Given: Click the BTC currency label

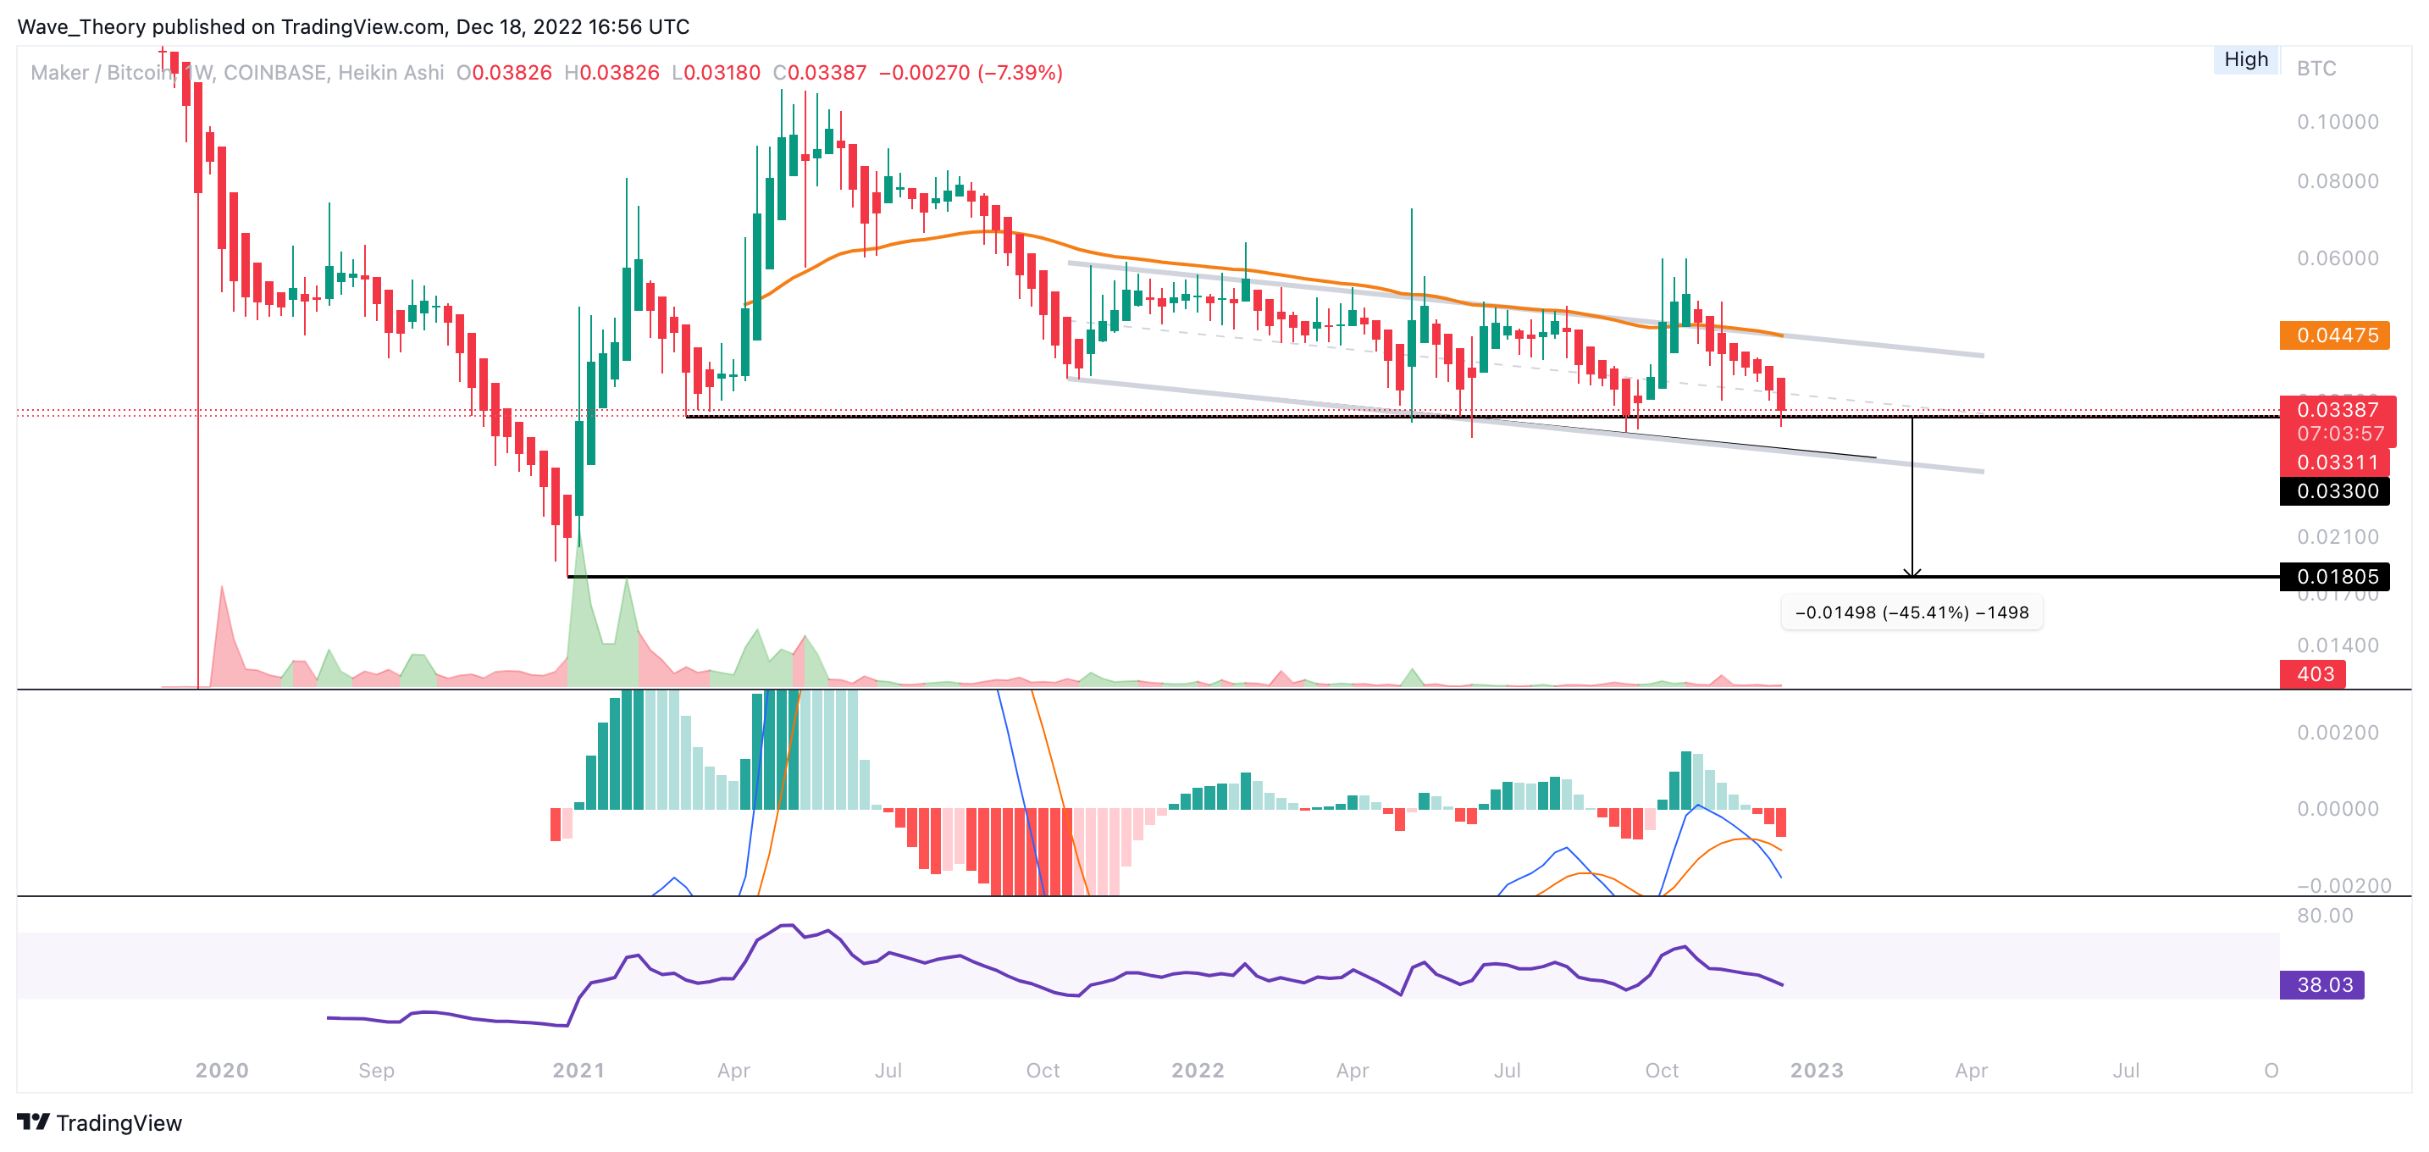Looking at the screenshot, I should (2316, 68).
